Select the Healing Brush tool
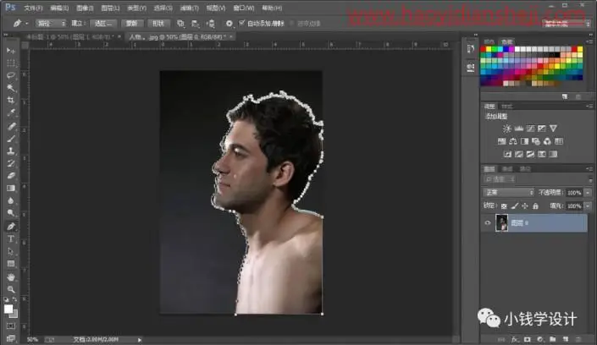This screenshot has height=345, width=597. click(11, 126)
